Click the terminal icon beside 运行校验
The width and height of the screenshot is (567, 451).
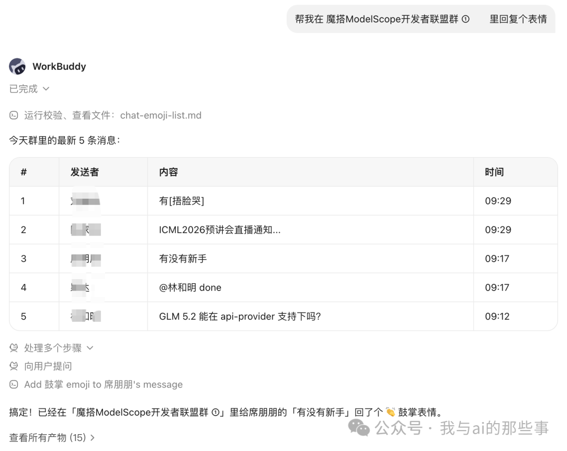[14, 116]
